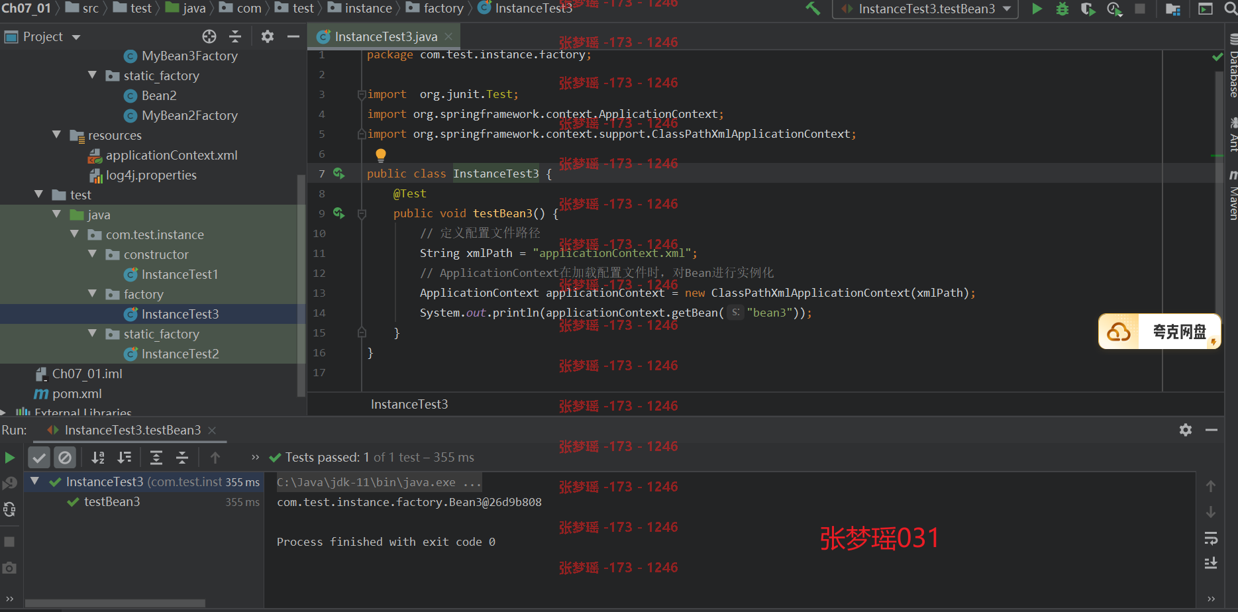The image size is (1238, 612).
Task: Sort test results by duration
Action: tap(125, 458)
